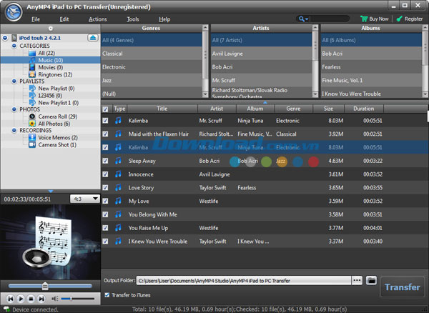Open the search filter dropdown arrow
Image resolution: width=429 pixels, height=313 pixels.
[x=307, y=19]
